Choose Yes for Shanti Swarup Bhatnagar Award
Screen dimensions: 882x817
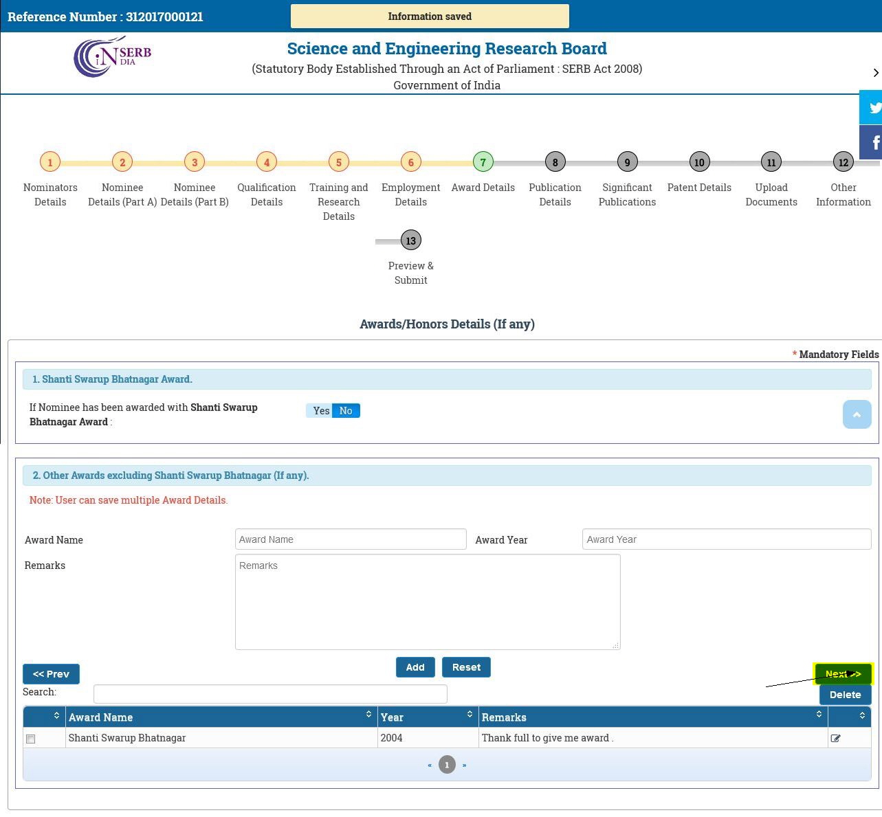click(320, 411)
